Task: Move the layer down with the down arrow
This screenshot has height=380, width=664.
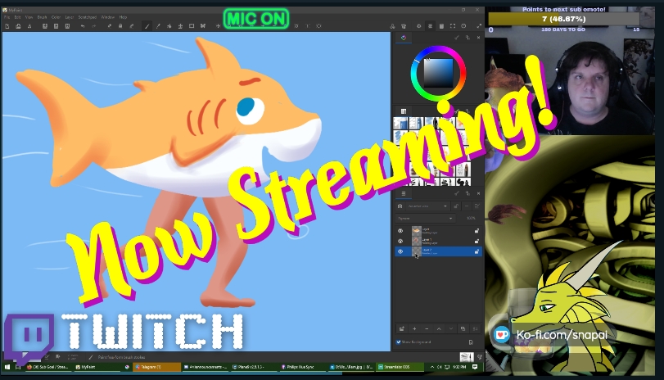Action: (451, 328)
